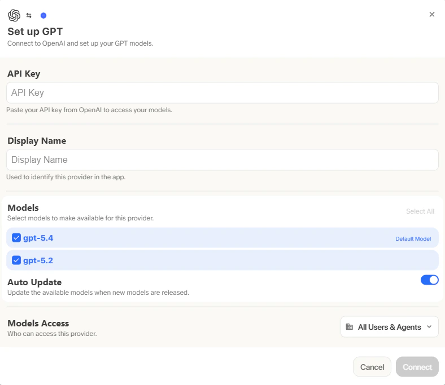Click the 'Models Access' label
This screenshot has width=445, height=385.
coord(38,323)
